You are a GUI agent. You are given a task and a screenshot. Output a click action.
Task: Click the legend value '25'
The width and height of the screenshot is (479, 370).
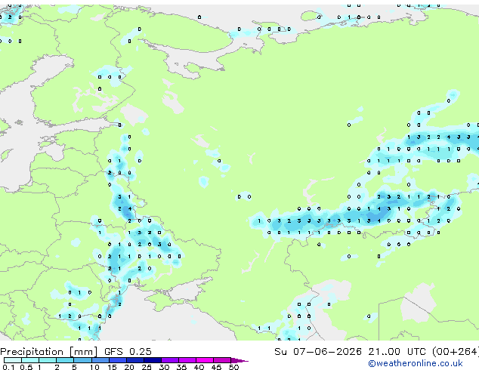pos(147,367)
